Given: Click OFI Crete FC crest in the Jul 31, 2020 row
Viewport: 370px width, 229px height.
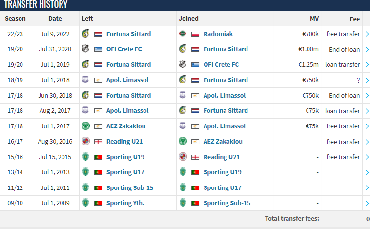Looking at the screenshot, I should (85, 49).
